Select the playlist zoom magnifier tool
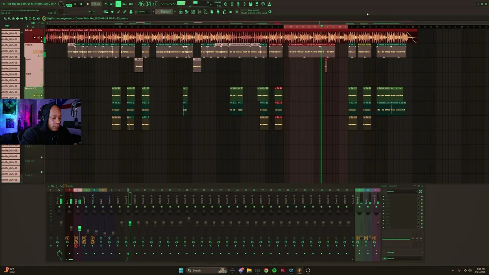This screenshot has height=275, width=489. [x=34, y=18]
